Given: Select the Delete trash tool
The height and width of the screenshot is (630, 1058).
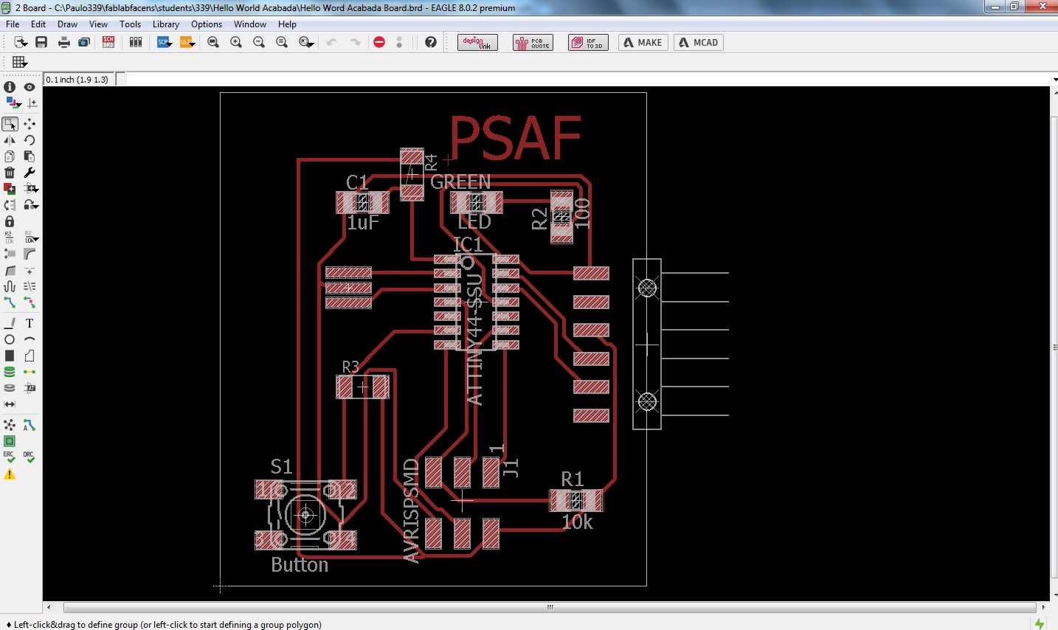Looking at the screenshot, I should point(10,173).
